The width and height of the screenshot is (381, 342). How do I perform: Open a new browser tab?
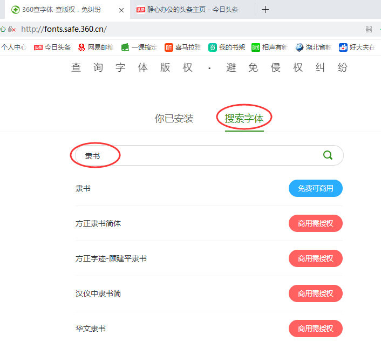(265, 10)
